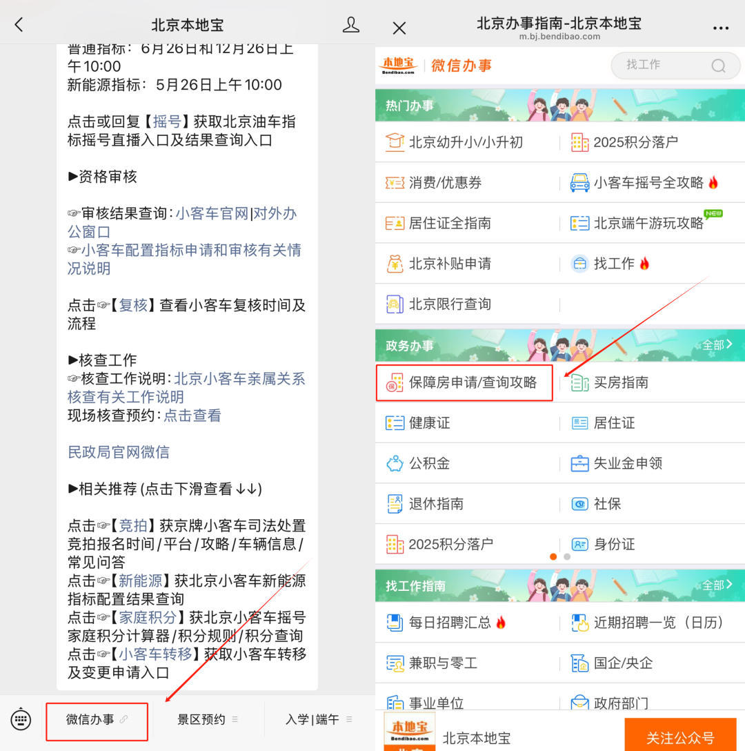Screen dimensions: 745x751
Task: Switch to second carousel page dot
Action: 567,556
